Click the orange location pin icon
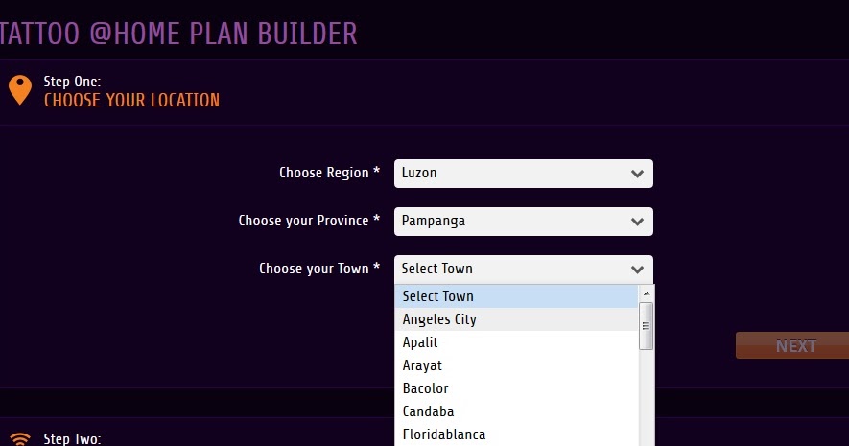 [20, 90]
